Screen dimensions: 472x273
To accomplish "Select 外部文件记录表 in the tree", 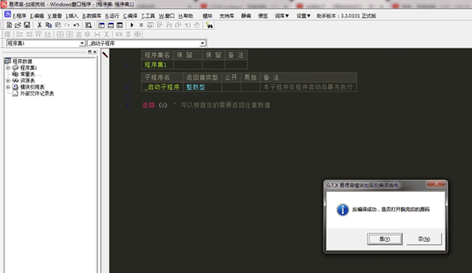I will [x=37, y=93].
